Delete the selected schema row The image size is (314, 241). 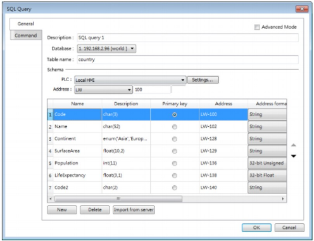(x=95, y=210)
